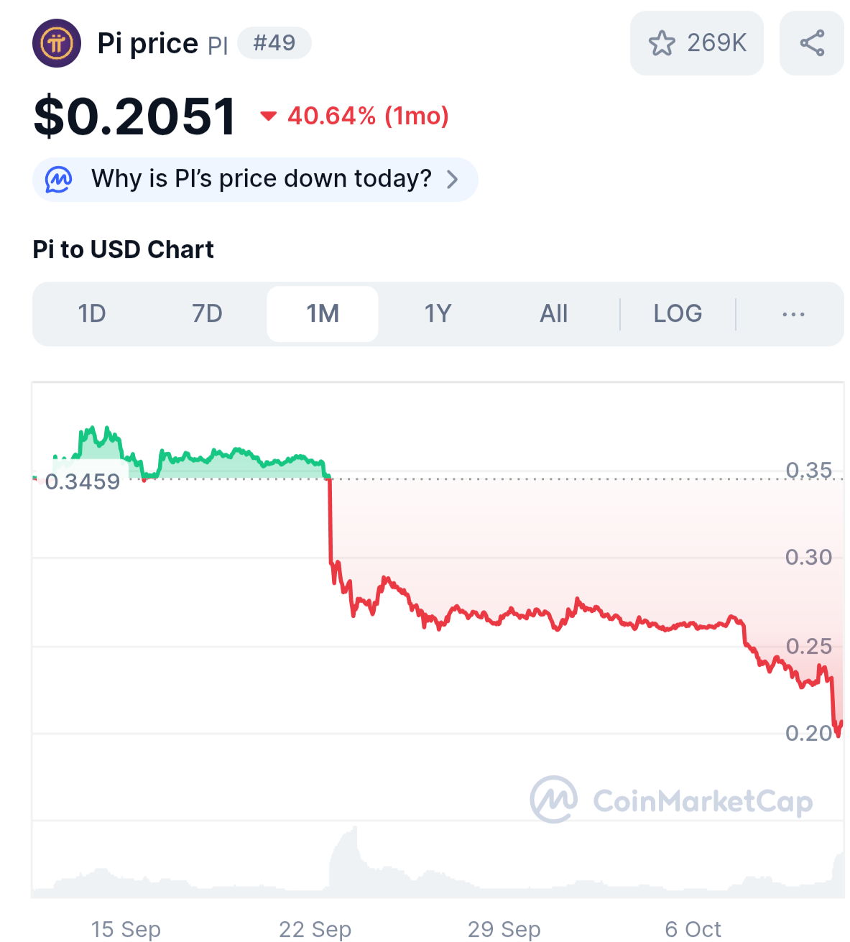Click the #49 rank badge
Screen dimensions: 850x942
pyautogui.click(x=274, y=43)
